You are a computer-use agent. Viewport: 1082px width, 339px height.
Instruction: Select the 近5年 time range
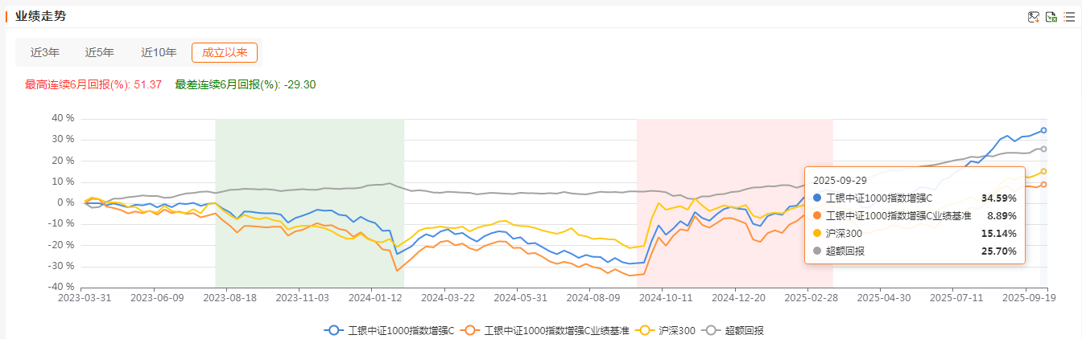[x=100, y=53]
